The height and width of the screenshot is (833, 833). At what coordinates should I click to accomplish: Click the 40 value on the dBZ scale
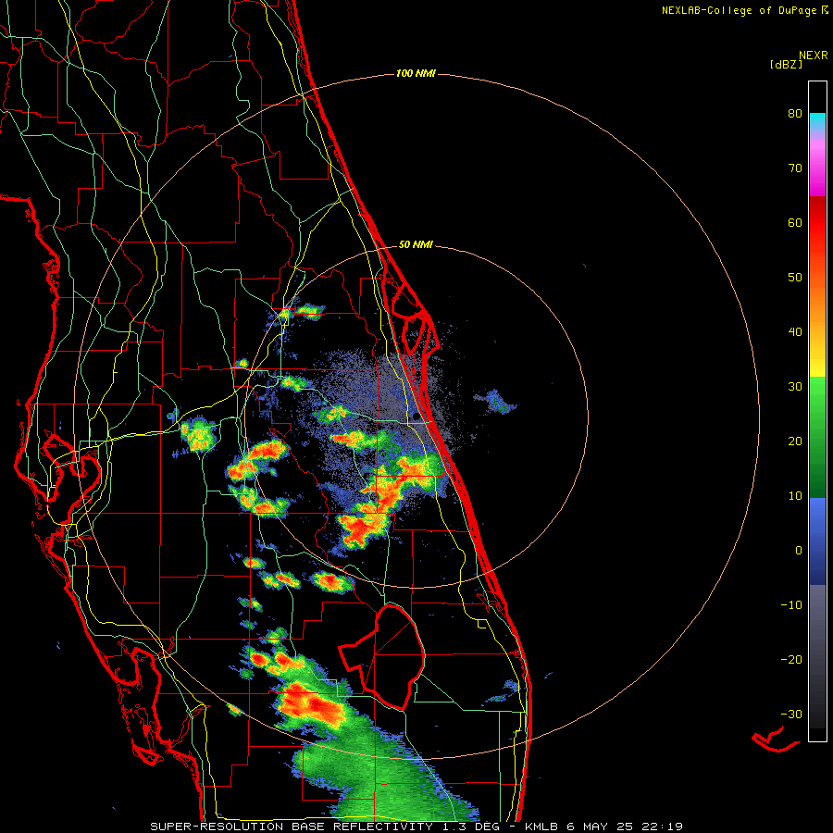795,332
